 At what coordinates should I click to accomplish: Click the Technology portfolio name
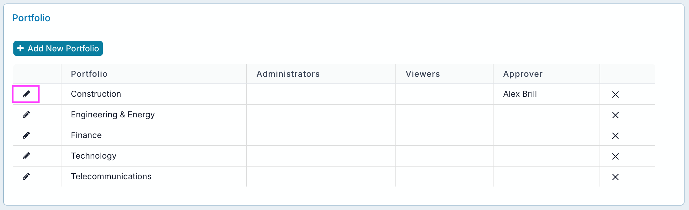click(x=94, y=156)
